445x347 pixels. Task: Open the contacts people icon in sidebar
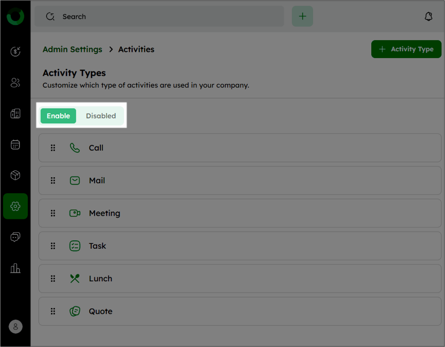(15, 83)
